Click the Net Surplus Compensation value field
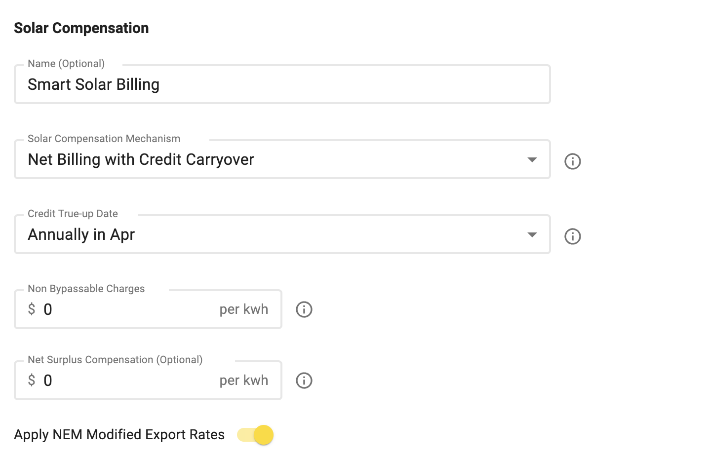This screenshot has height=458, width=709. pyautogui.click(x=148, y=381)
